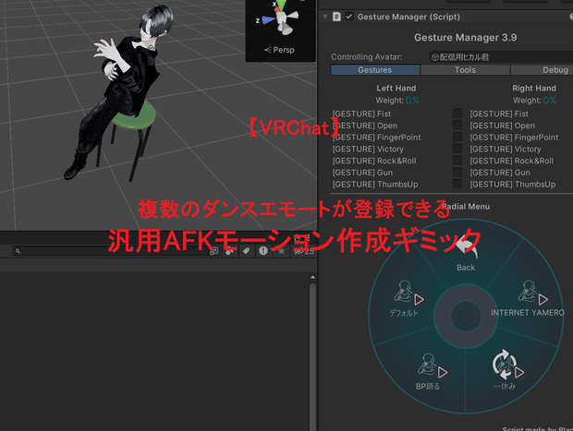Click the Left Hand [GESTURE] Victory label
This screenshot has width=573, height=431.
(368, 149)
